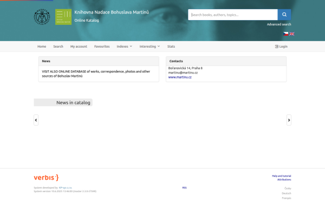Click the verbis logo in the footer
The height and width of the screenshot is (203, 325).
pyautogui.click(x=46, y=178)
